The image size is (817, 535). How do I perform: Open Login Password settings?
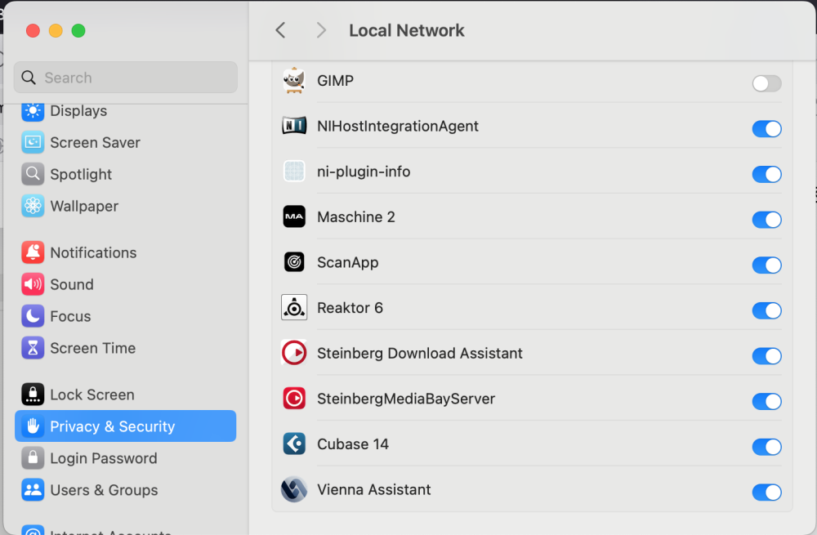tap(125, 458)
